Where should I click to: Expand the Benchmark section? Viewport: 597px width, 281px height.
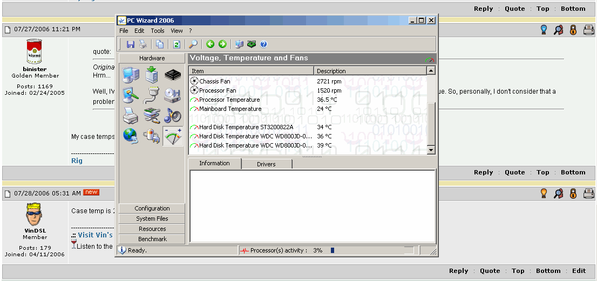152,239
